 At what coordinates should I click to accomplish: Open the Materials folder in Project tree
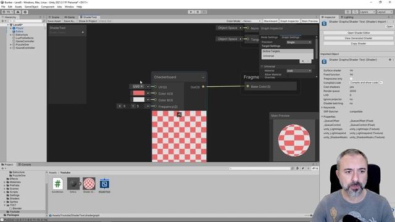[x=15, y=182]
